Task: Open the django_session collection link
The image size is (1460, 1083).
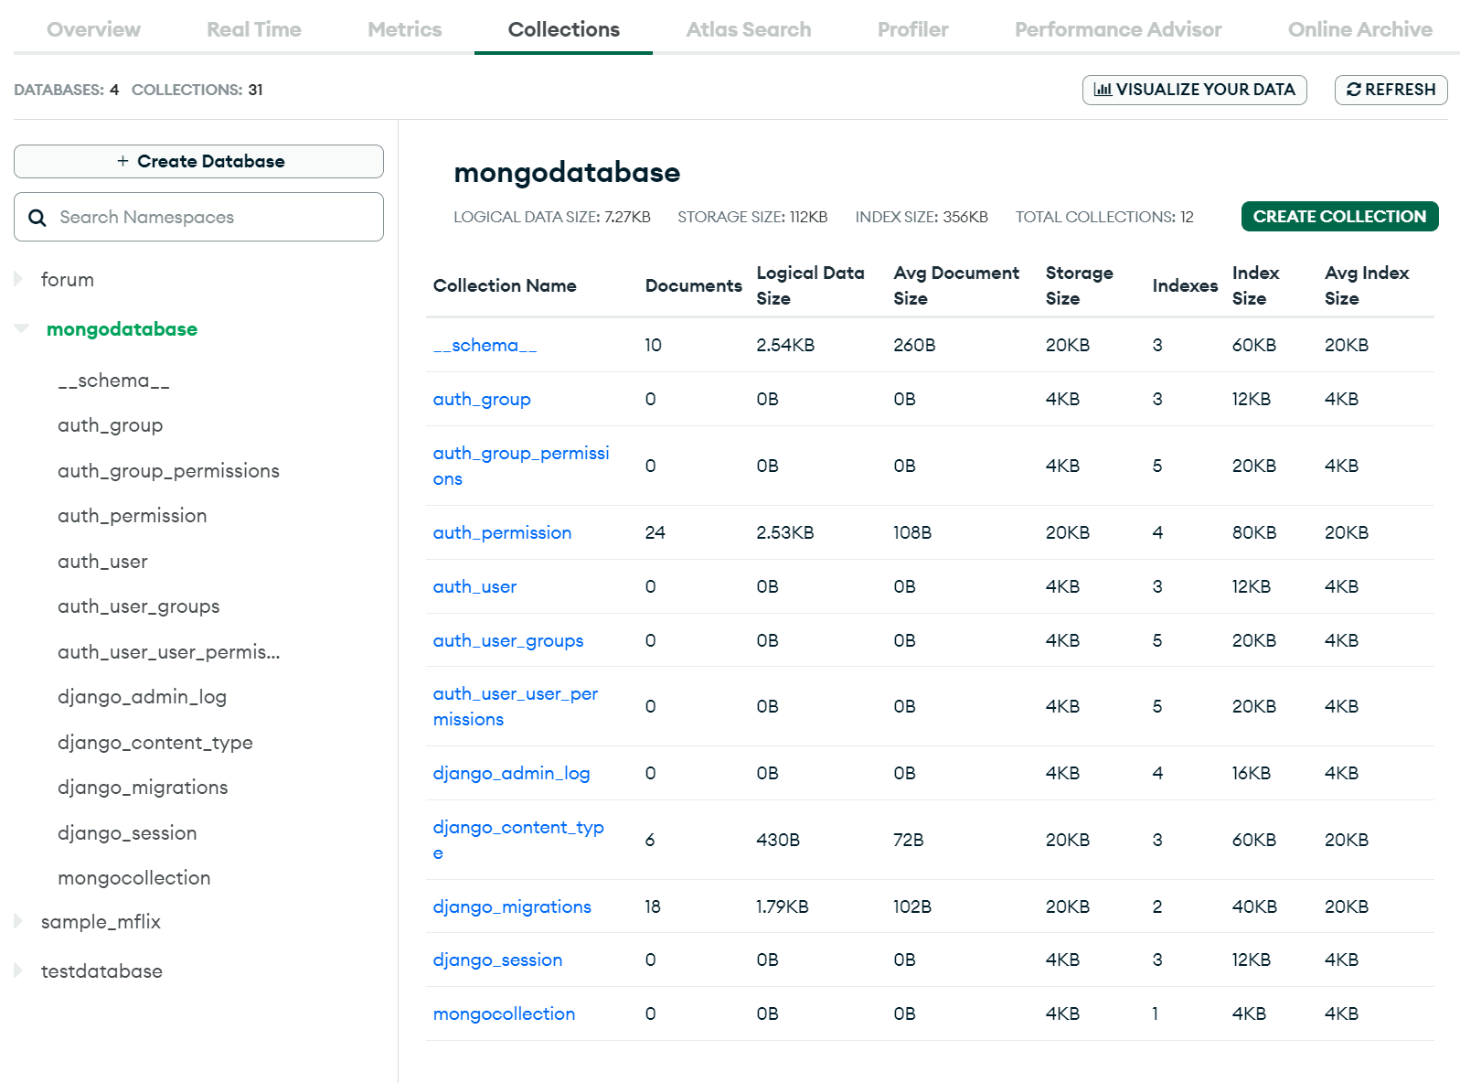Action: coord(497,960)
